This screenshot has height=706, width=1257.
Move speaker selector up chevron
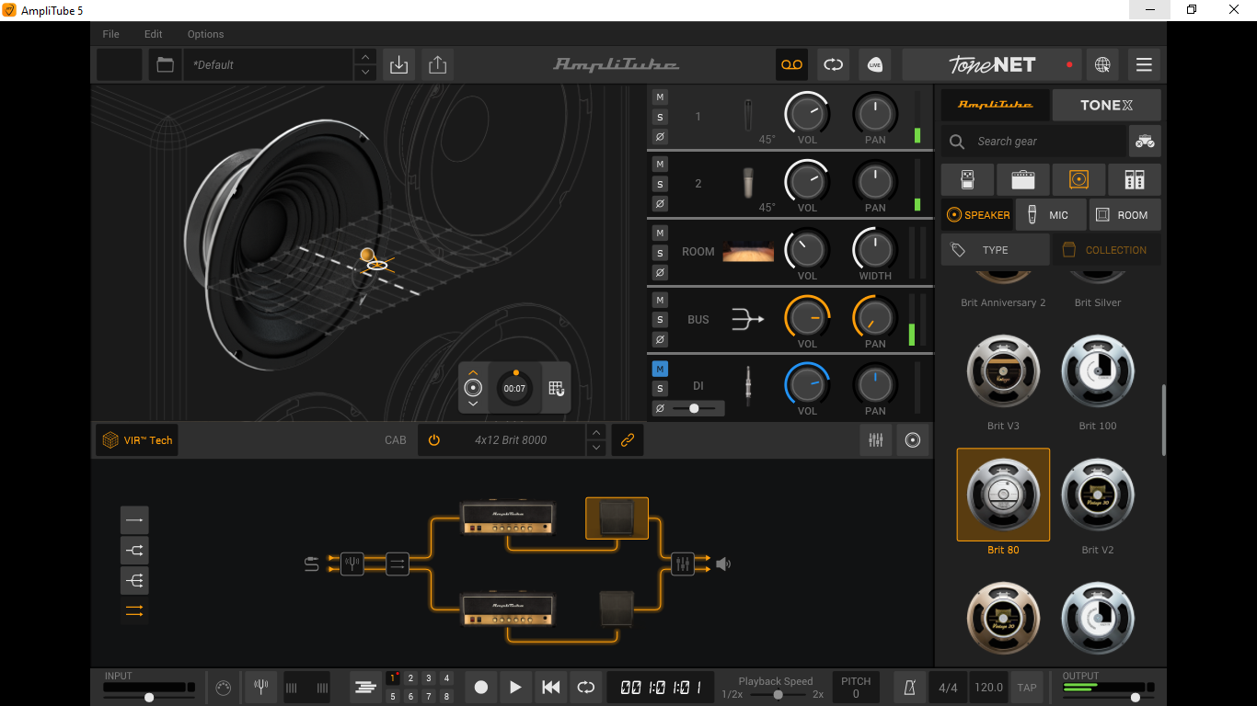(x=473, y=371)
